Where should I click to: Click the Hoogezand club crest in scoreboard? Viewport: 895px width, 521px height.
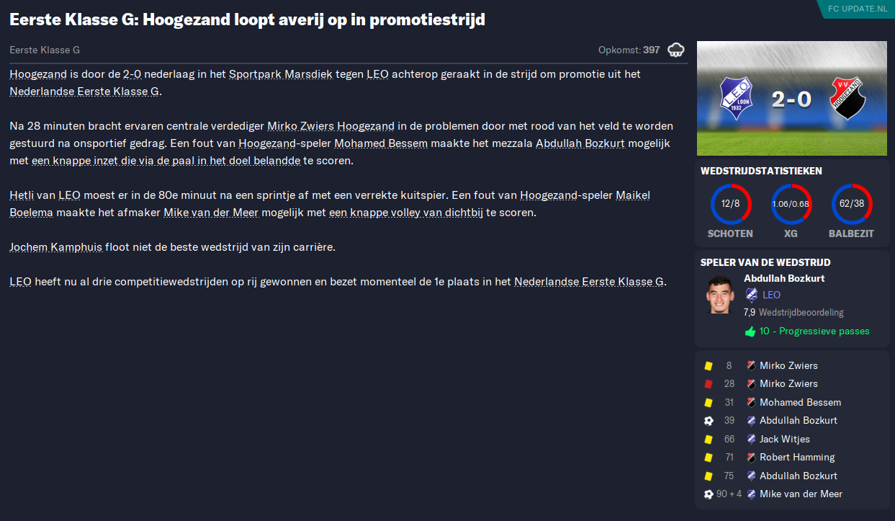(x=847, y=99)
